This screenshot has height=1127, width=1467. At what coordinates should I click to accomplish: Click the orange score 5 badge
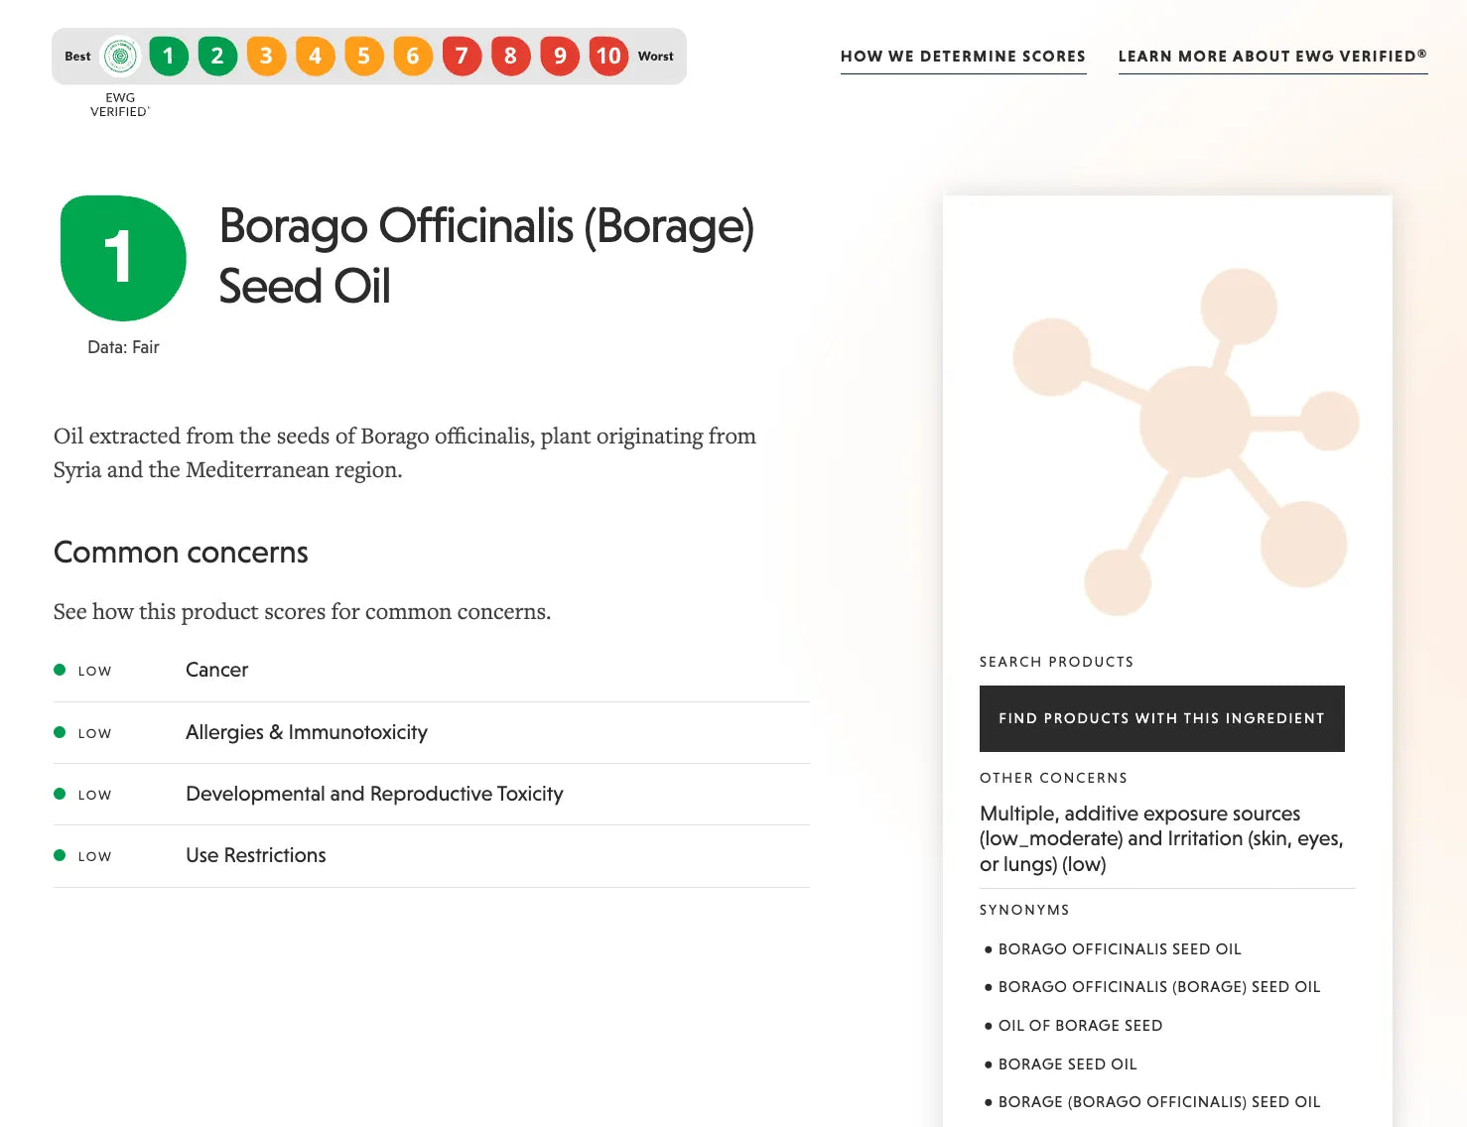[x=364, y=57]
